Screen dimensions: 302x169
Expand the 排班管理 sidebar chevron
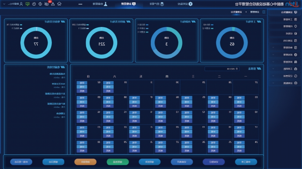tap(273, 62)
